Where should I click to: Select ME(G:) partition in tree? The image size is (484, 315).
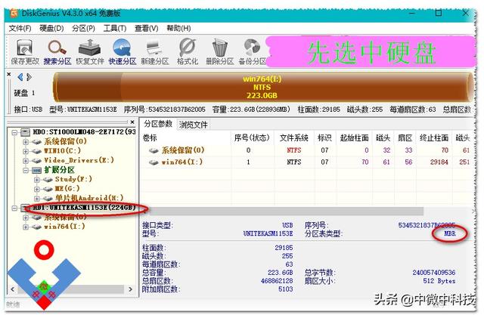67,189
